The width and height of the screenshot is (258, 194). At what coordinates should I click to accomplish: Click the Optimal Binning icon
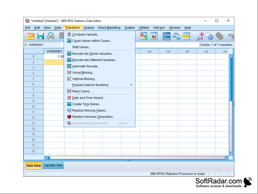pyautogui.click(x=69, y=79)
